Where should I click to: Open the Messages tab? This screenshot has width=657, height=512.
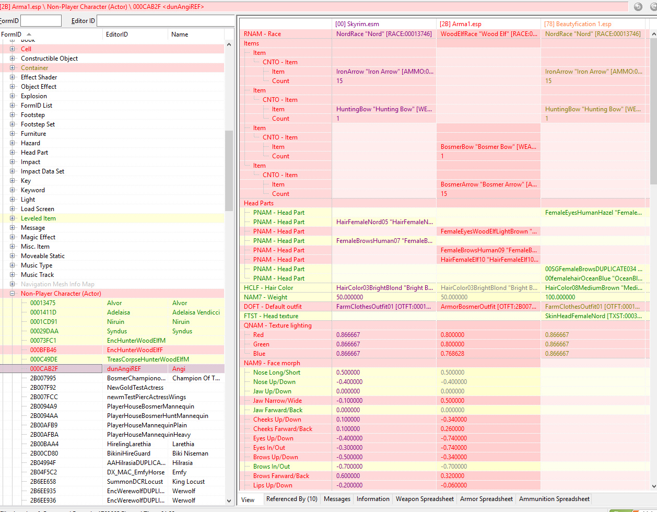337,499
